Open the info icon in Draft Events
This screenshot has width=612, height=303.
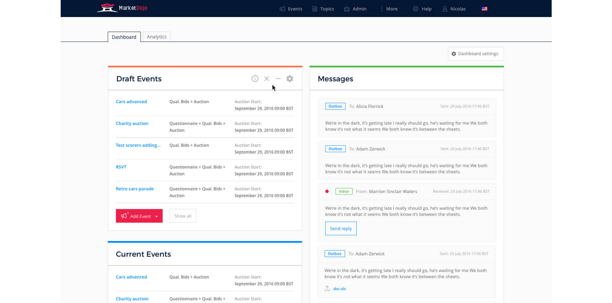click(255, 79)
